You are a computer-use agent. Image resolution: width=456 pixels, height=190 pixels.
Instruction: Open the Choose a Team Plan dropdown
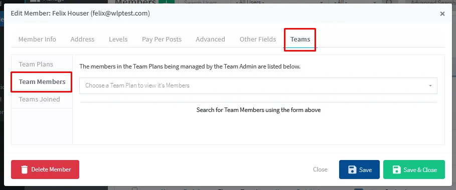258,85
